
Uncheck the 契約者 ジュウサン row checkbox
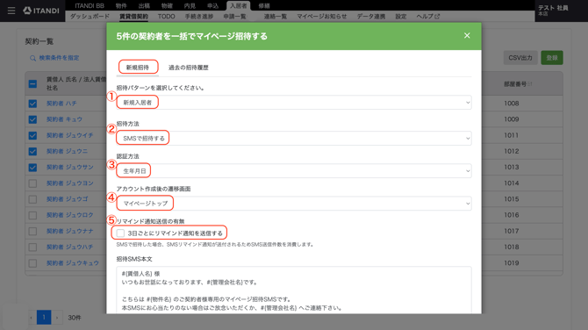click(32, 168)
